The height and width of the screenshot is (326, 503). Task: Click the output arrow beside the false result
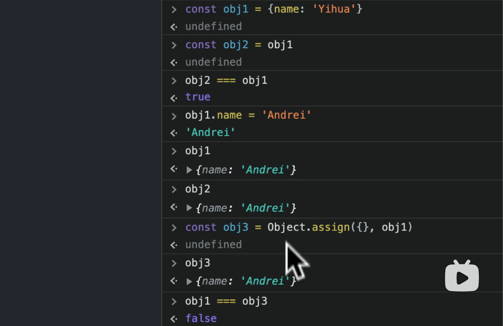(174, 319)
